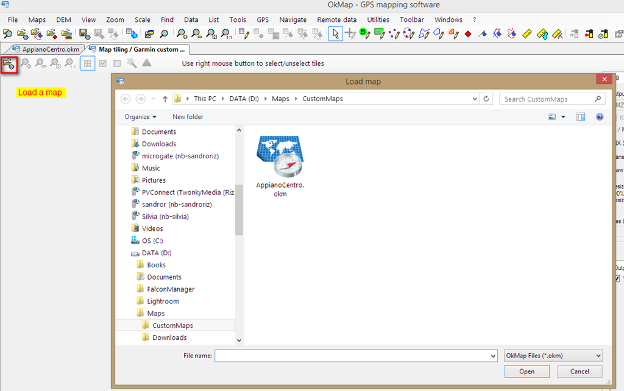Select the FalconManager folder in tree

point(171,289)
